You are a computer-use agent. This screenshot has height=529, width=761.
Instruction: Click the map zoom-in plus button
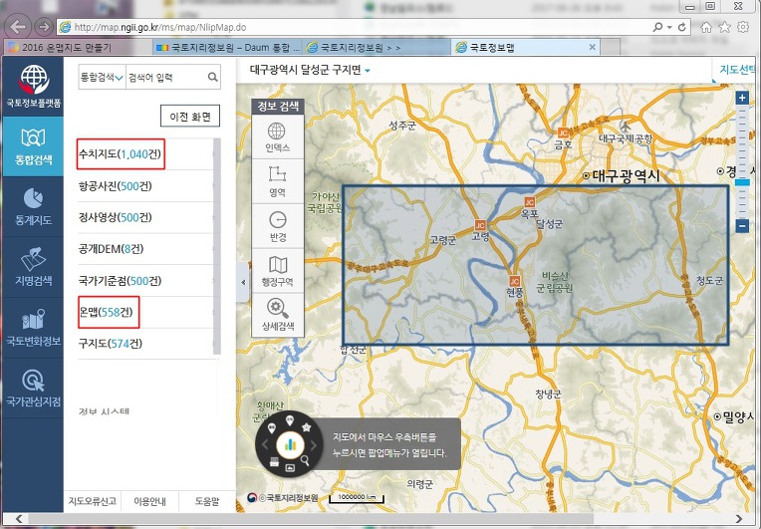point(741,99)
